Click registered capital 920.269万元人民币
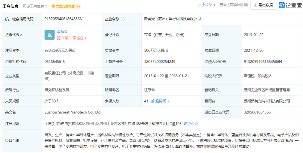Image resolution: width=303 pixels, height=153 pixels. [x=60, y=50]
